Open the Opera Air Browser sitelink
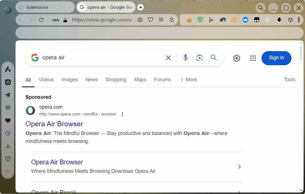Screen dimensions: 305x194 (x=57, y=162)
